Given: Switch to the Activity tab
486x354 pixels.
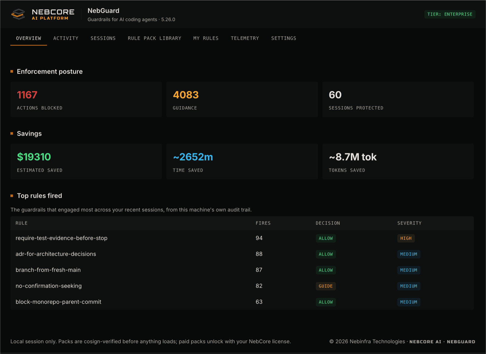Looking at the screenshot, I should [66, 38].
